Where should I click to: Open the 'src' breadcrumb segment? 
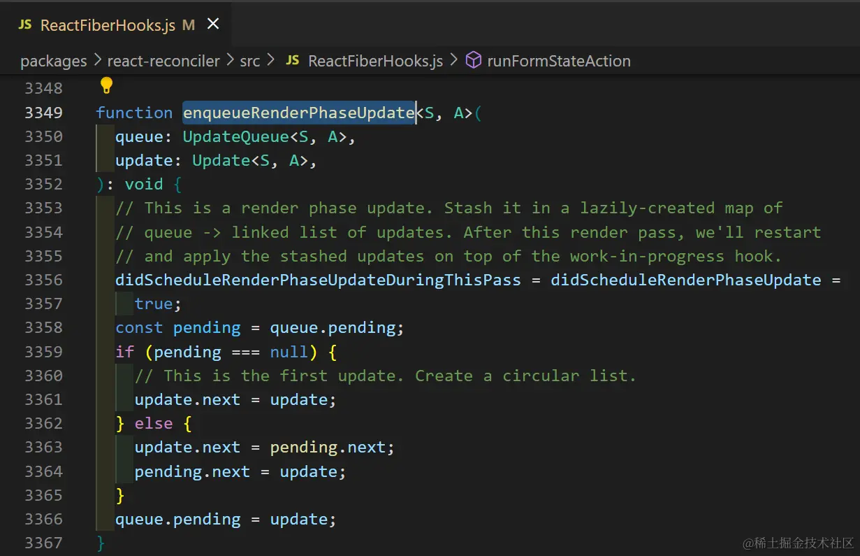point(249,62)
